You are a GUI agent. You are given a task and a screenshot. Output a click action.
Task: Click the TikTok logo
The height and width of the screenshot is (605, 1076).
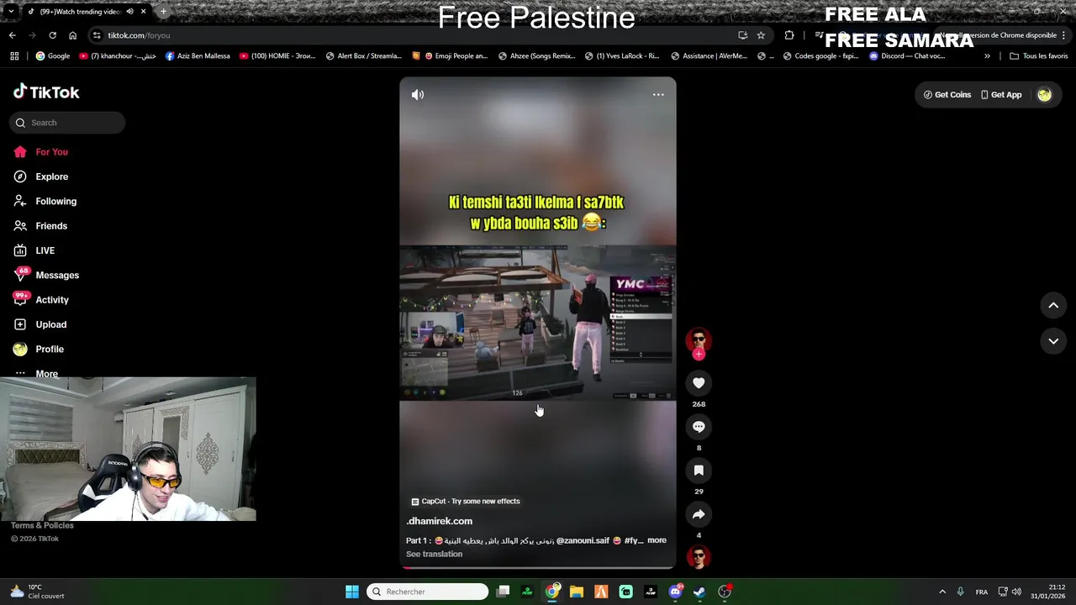(46, 92)
